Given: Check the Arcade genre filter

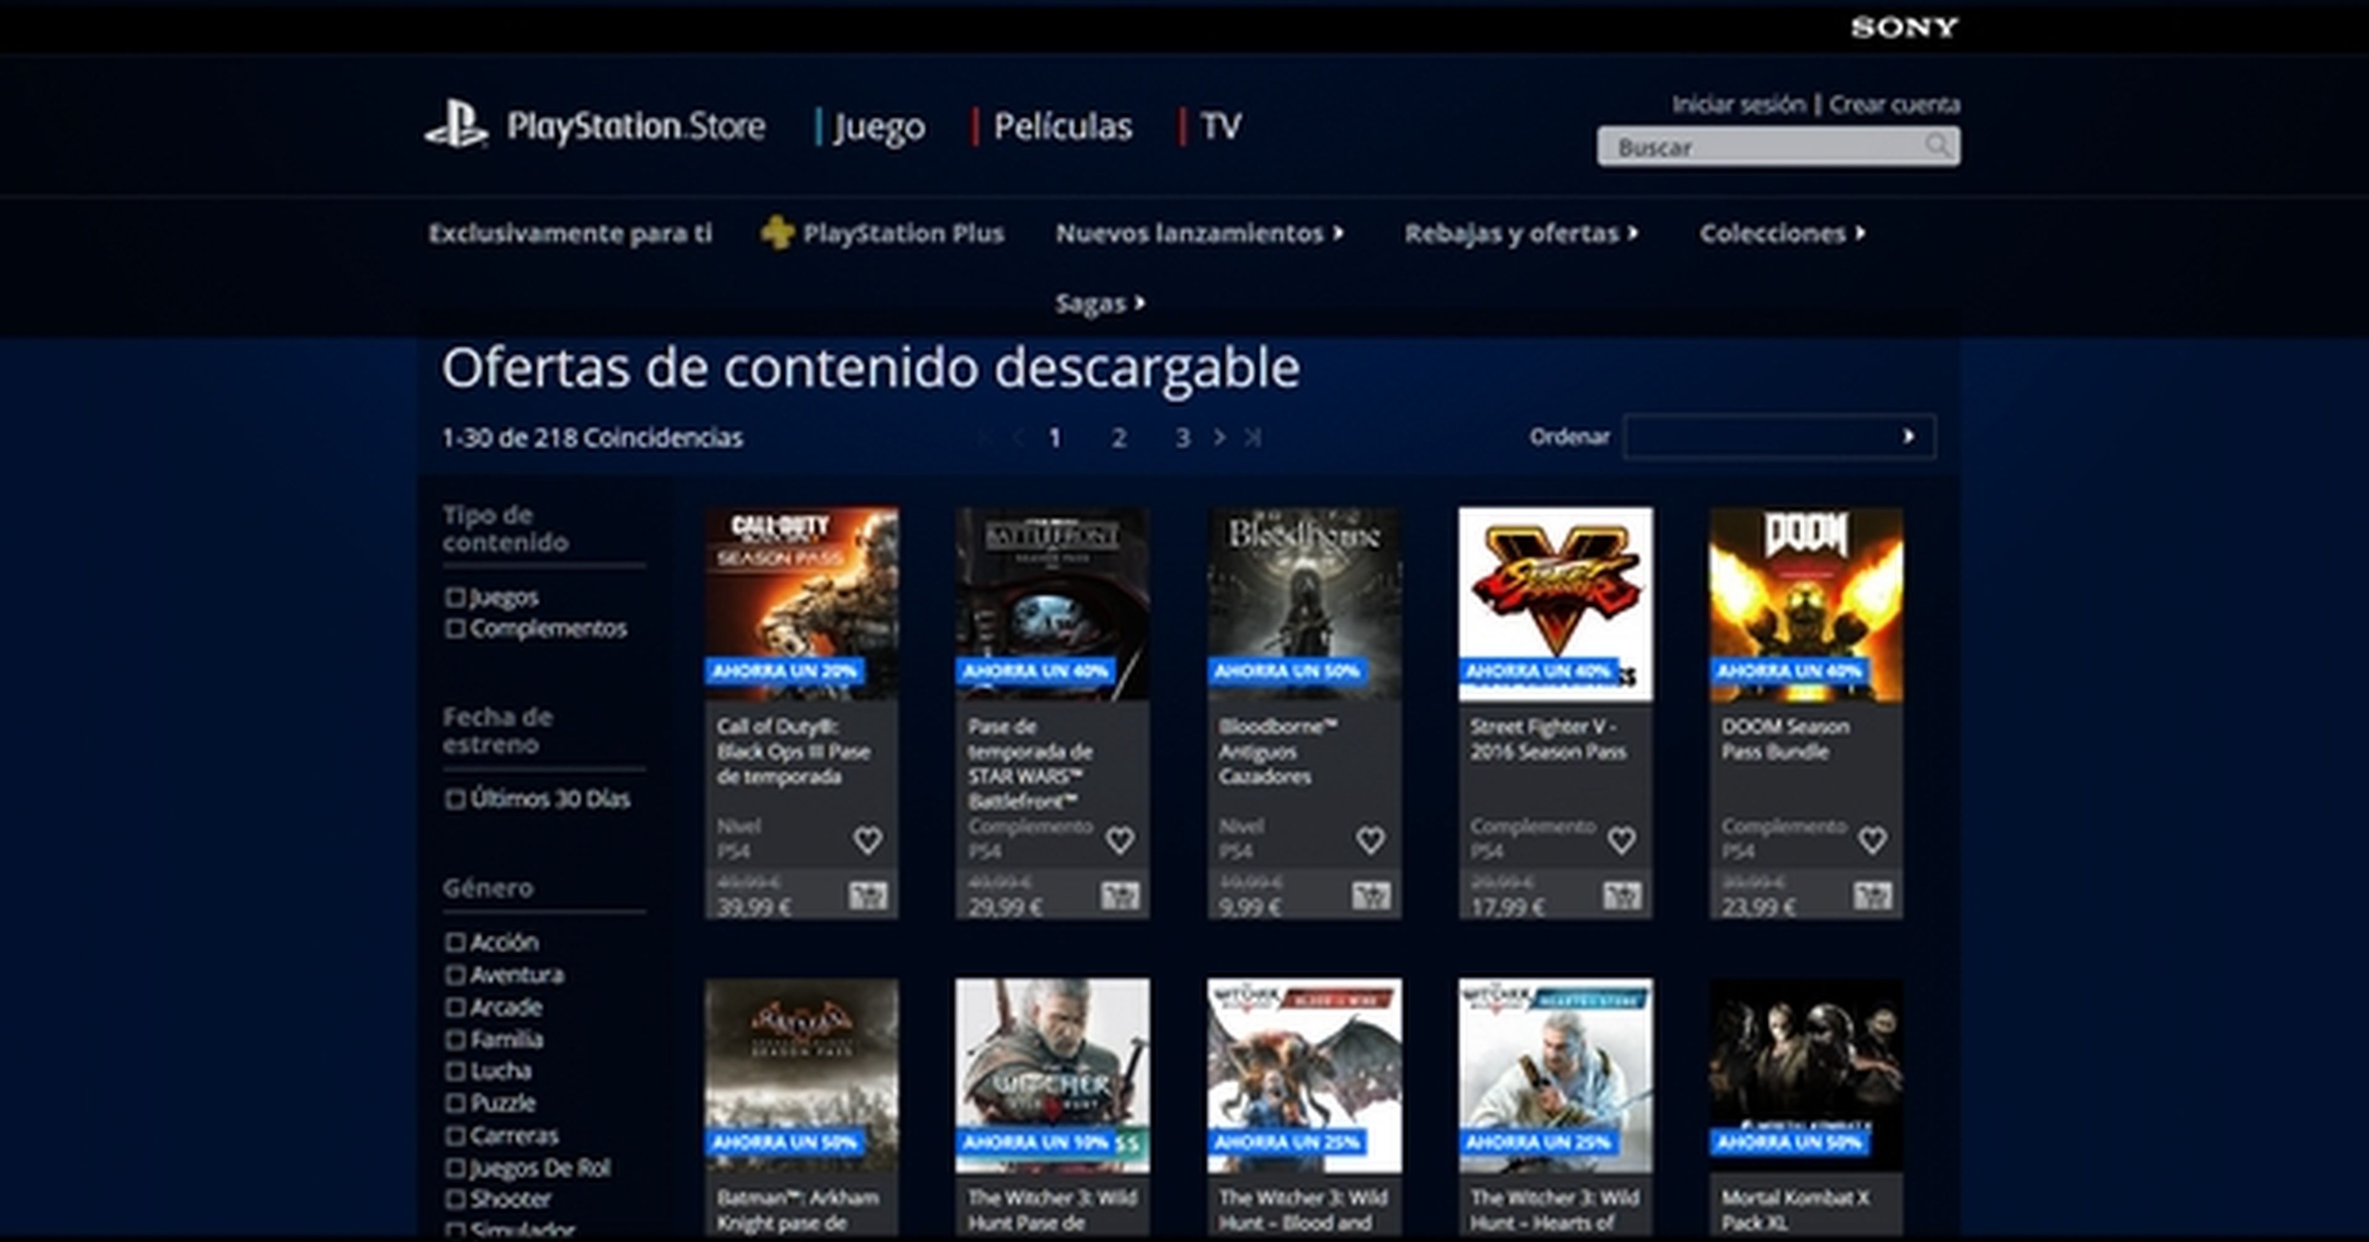Looking at the screenshot, I should (454, 1006).
